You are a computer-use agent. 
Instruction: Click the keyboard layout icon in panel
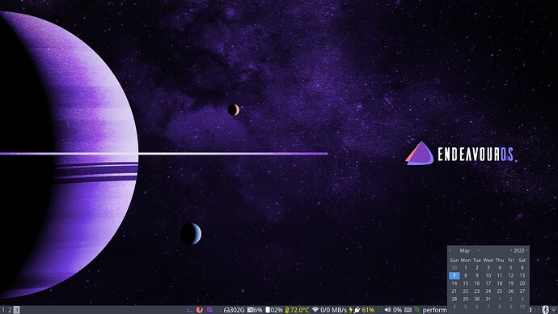point(408,310)
